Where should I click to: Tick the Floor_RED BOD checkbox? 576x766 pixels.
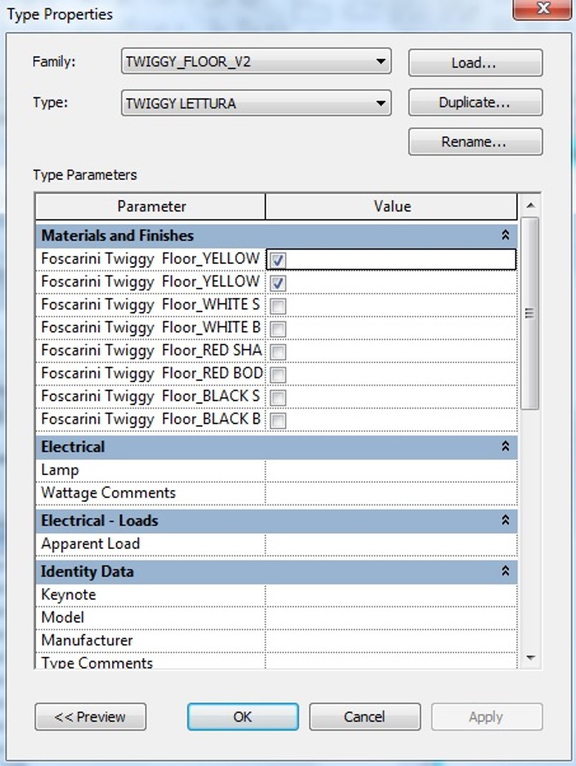click(x=278, y=374)
